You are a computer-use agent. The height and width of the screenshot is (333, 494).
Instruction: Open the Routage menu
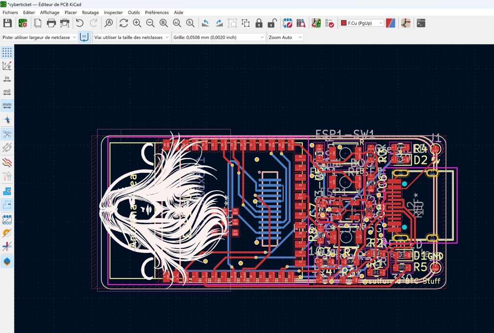pos(91,12)
